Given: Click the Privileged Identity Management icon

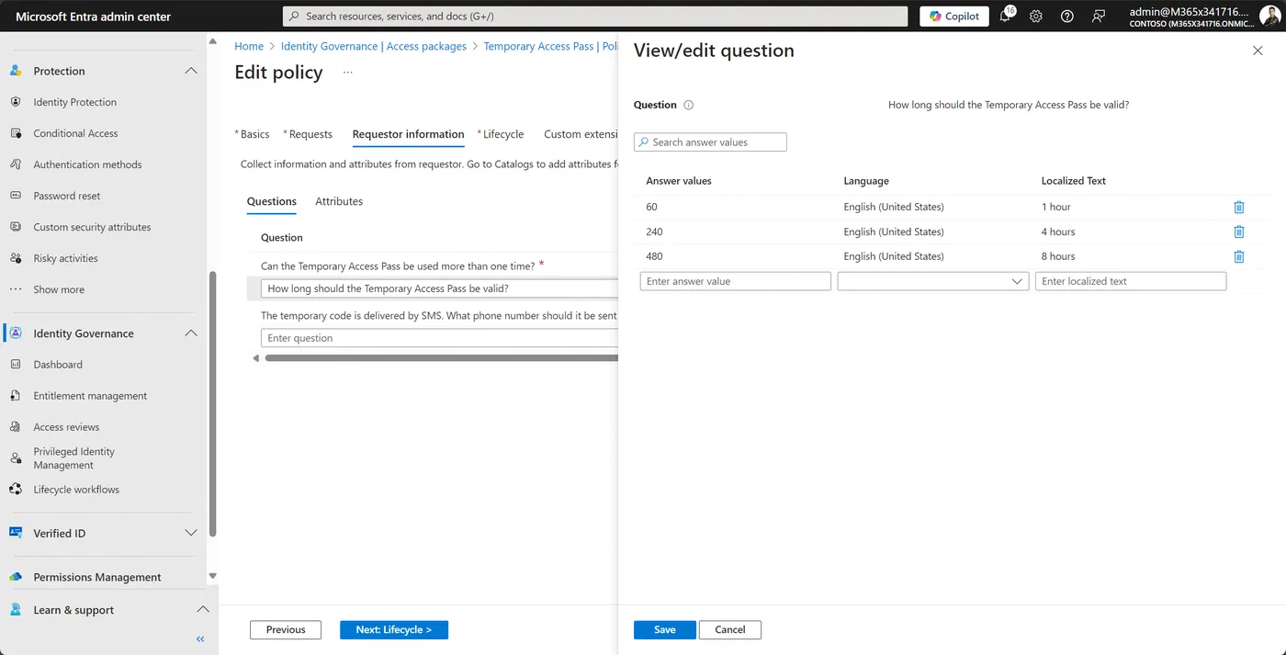Looking at the screenshot, I should tap(16, 458).
